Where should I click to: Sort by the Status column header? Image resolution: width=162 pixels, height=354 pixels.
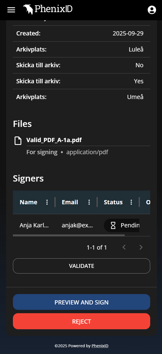(113, 202)
